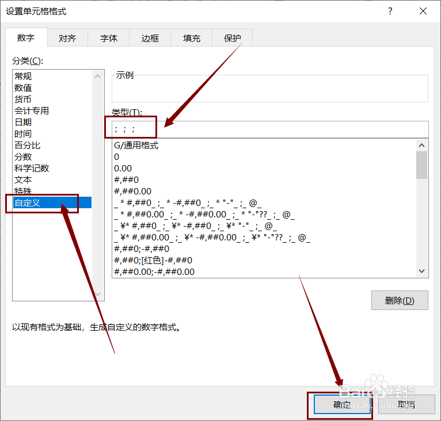
Task: Select the _ ¥* #,##0.00_ accounting format row
Action: [264, 238]
